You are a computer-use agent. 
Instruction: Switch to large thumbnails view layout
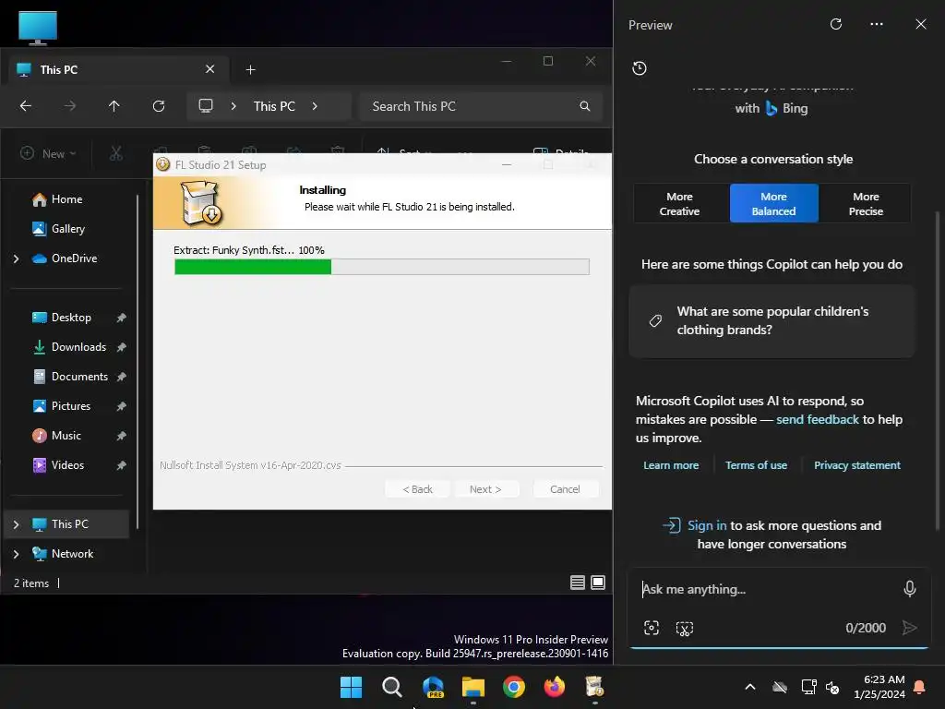(598, 583)
